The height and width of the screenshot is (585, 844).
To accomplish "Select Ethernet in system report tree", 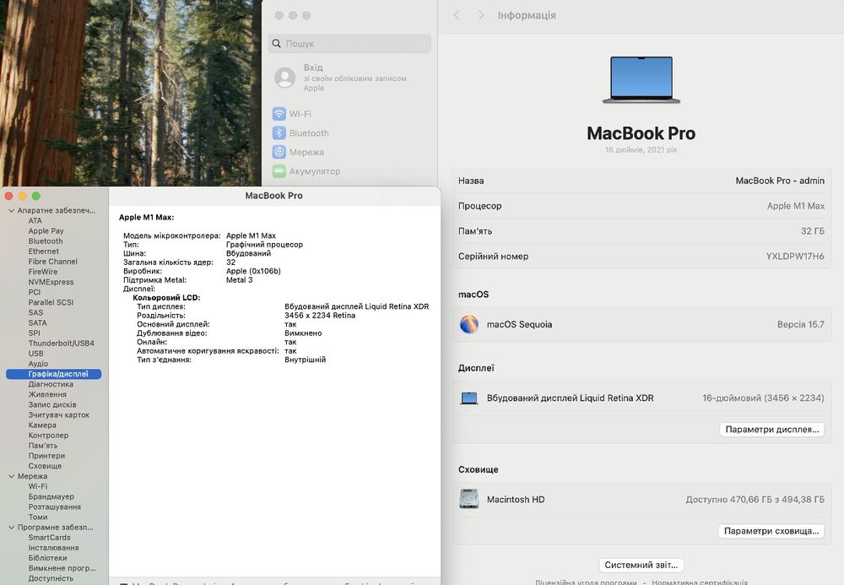I will click(x=44, y=252).
